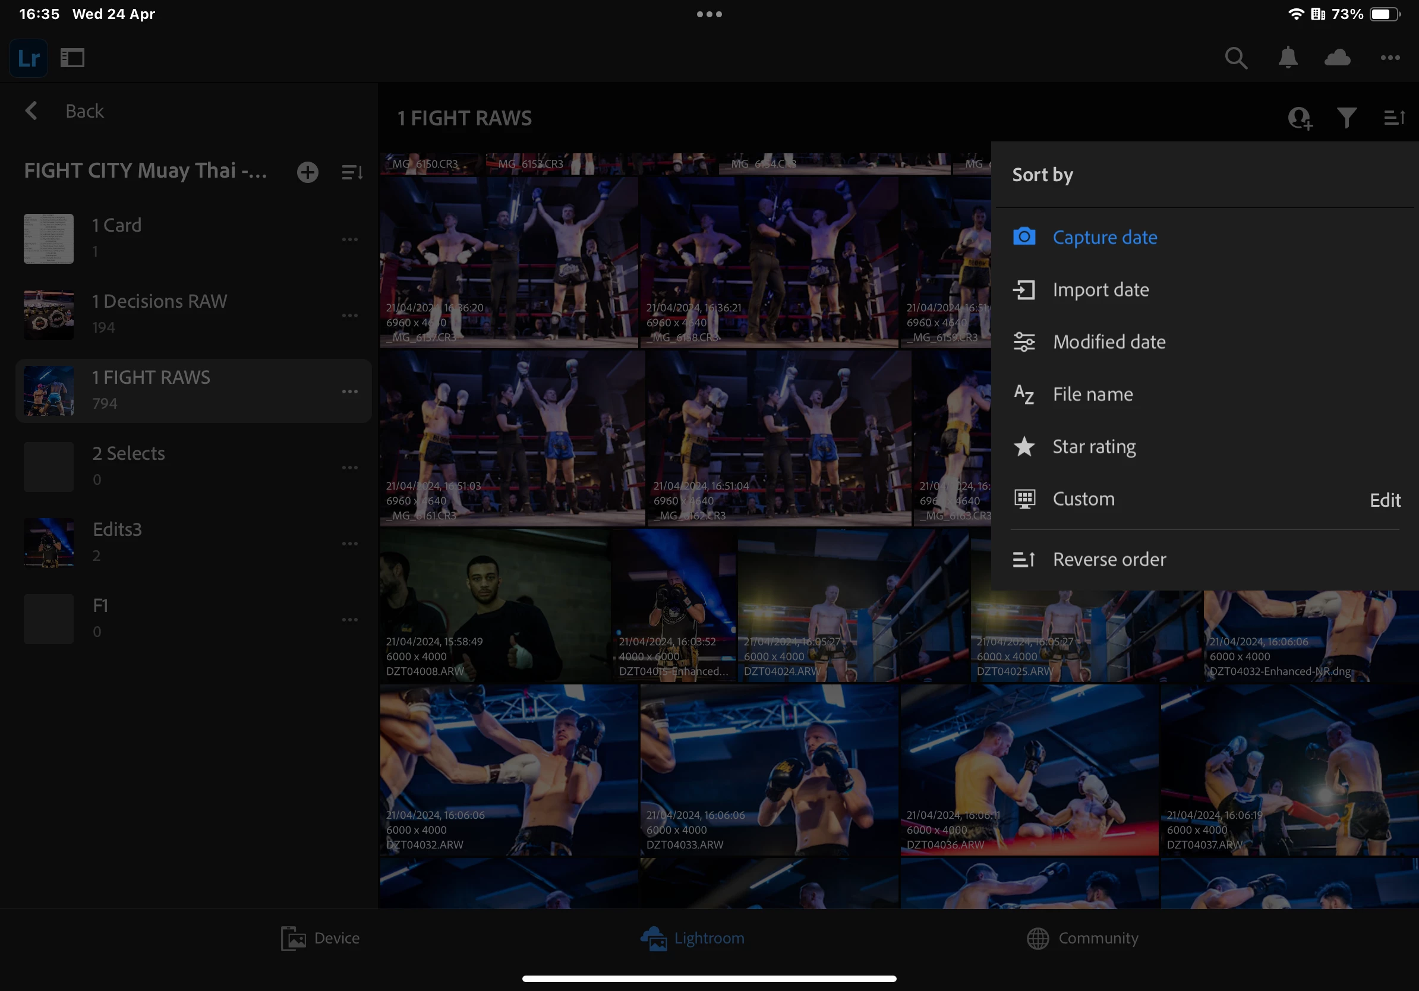Click the share and invite people icon

pyautogui.click(x=1300, y=118)
